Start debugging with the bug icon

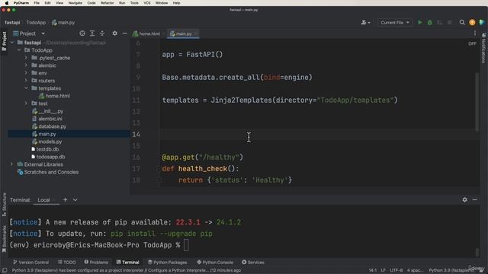[430, 22]
